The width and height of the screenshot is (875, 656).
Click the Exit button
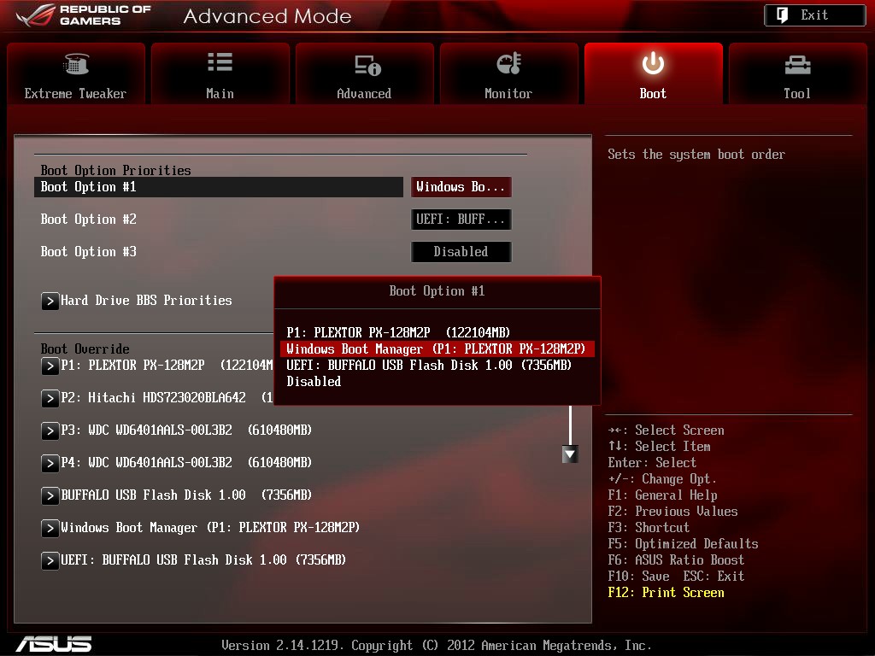(x=814, y=15)
